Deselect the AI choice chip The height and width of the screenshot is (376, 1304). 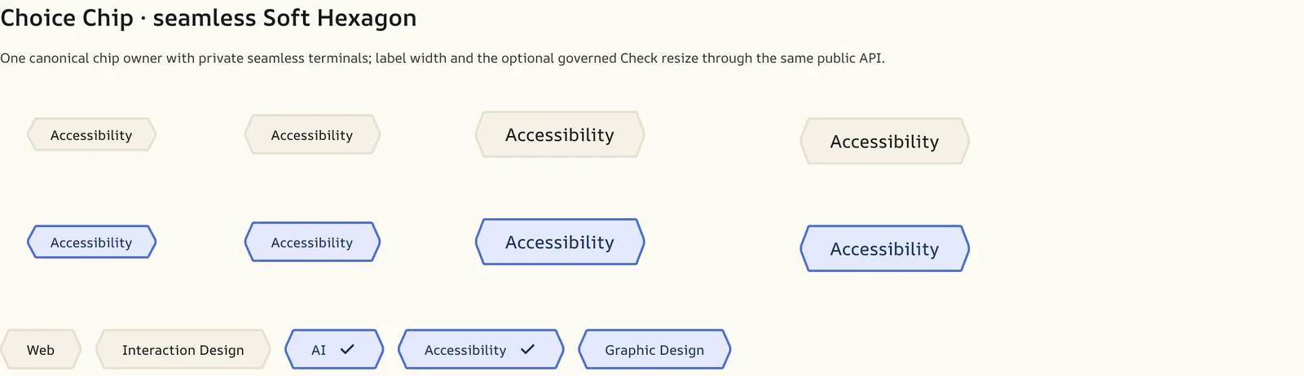[x=334, y=349]
